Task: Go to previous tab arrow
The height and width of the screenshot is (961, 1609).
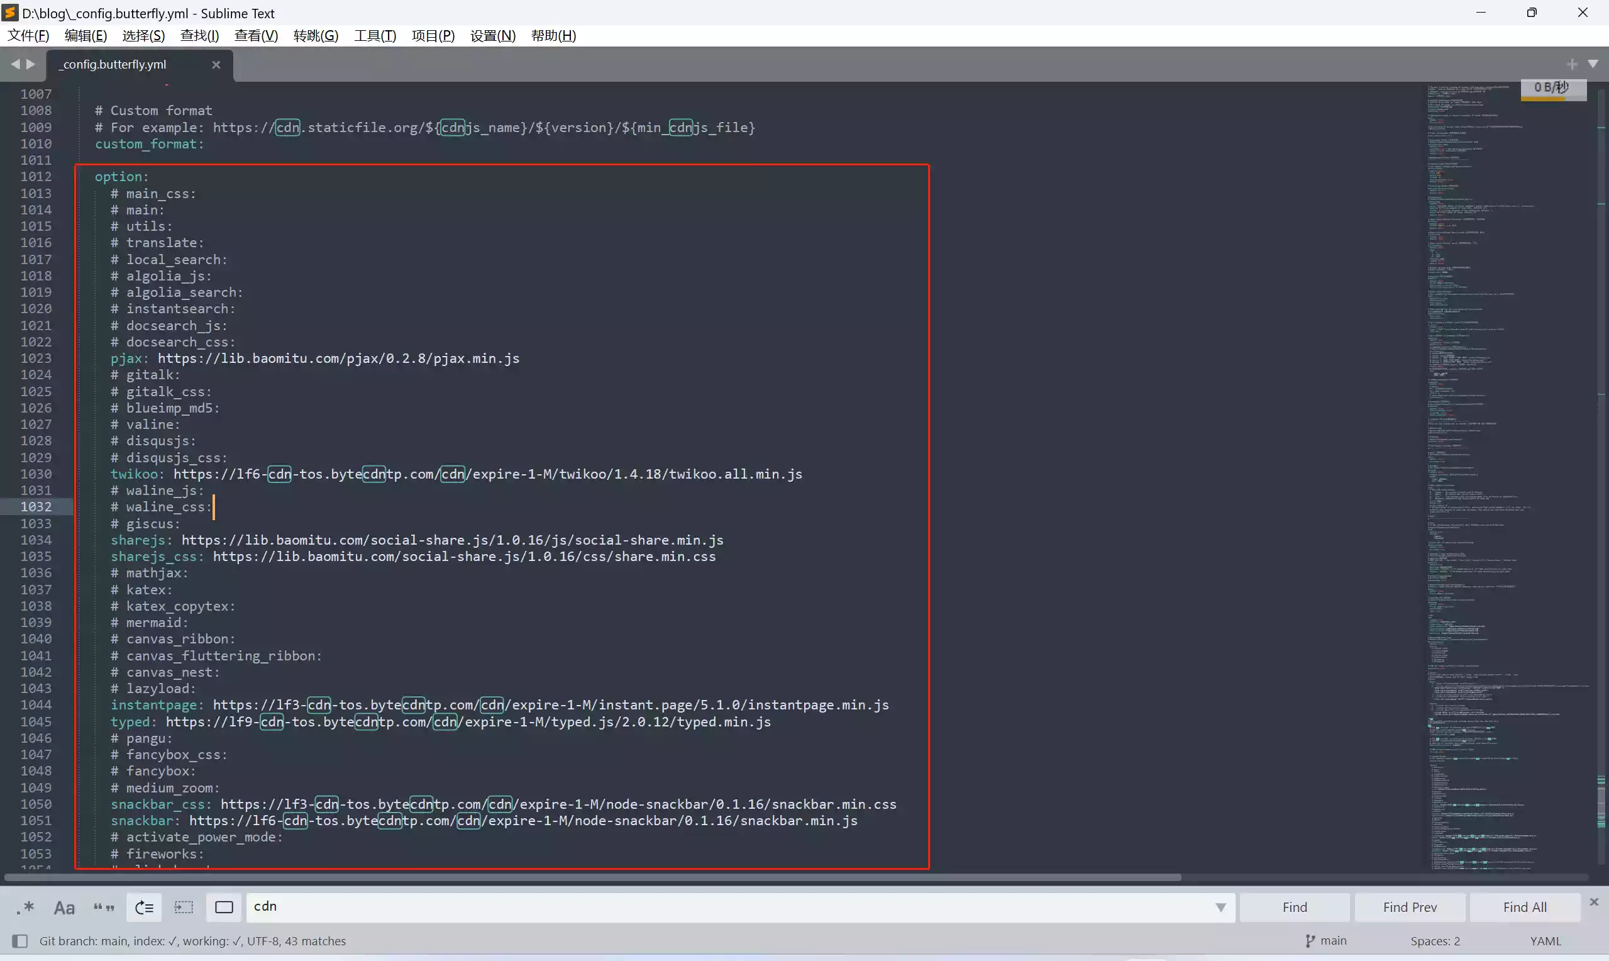Action: (x=15, y=64)
